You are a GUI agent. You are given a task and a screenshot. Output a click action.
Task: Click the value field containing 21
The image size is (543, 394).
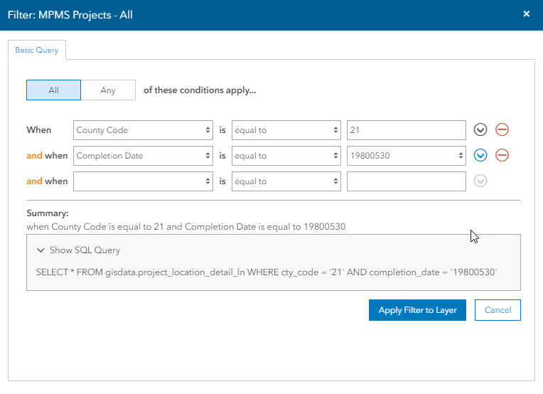click(406, 130)
